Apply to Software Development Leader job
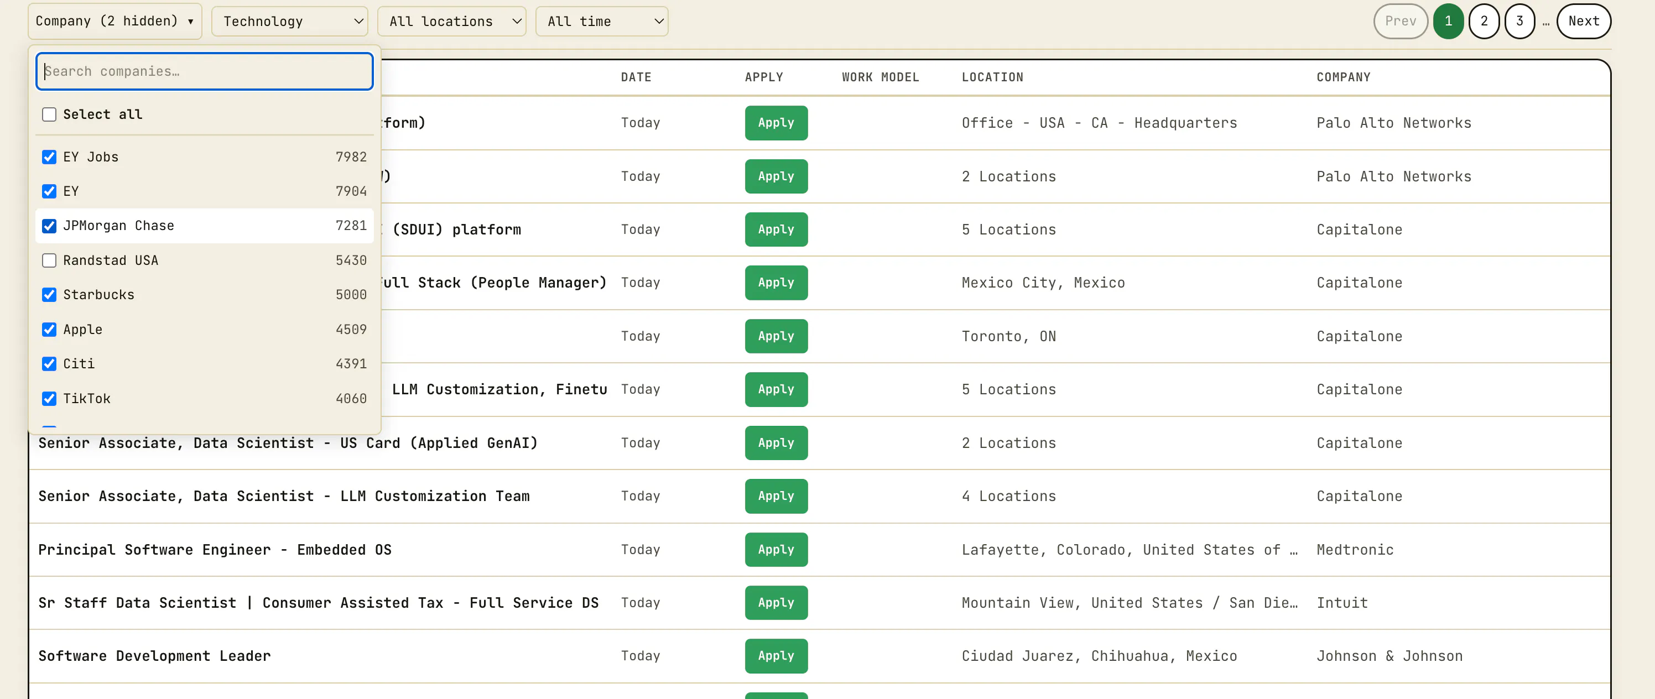The height and width of the screenshot is (699, 1655). coord(776,656)
